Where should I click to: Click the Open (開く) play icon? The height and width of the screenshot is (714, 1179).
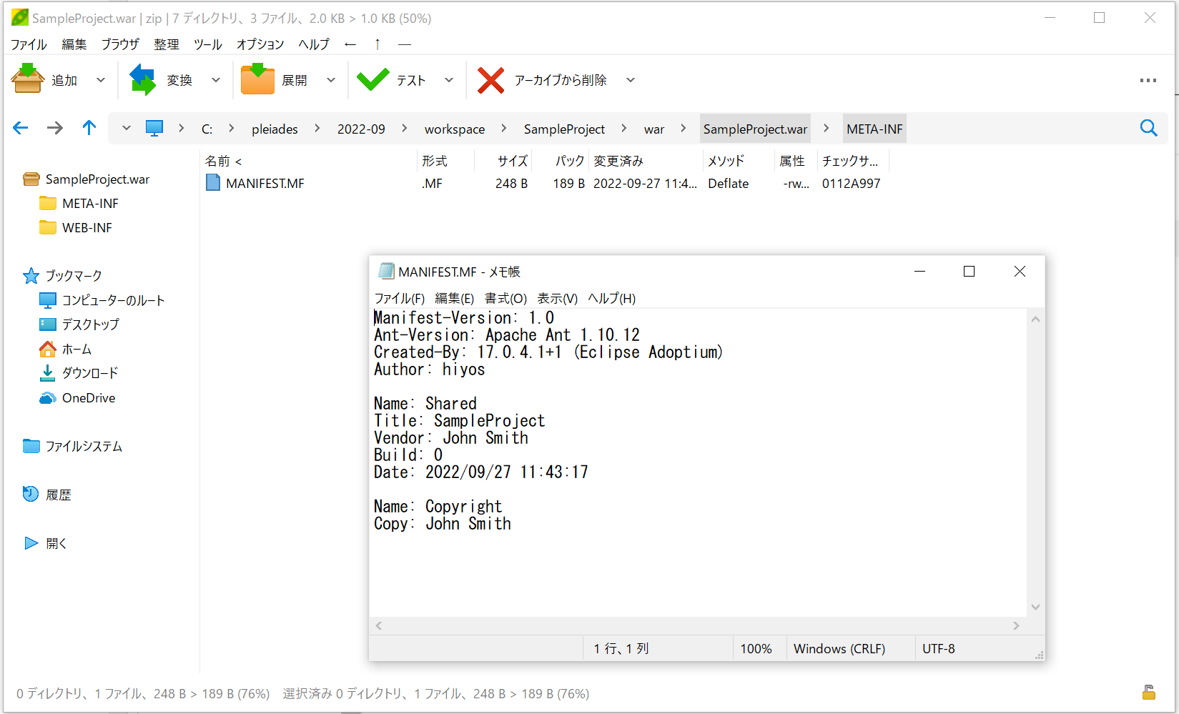(31, 543)
